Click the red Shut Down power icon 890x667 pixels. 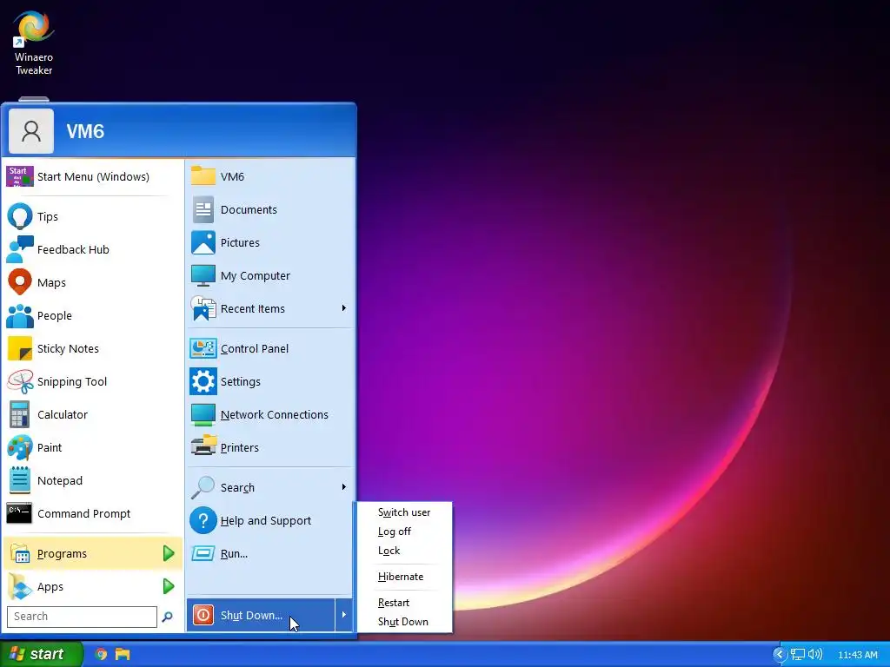coord(203,615)
